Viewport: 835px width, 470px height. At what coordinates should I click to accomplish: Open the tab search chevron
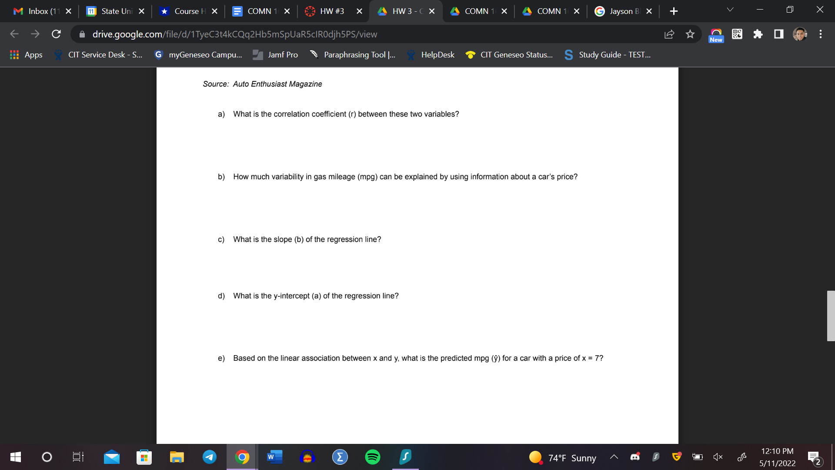(x=730, y=9)
